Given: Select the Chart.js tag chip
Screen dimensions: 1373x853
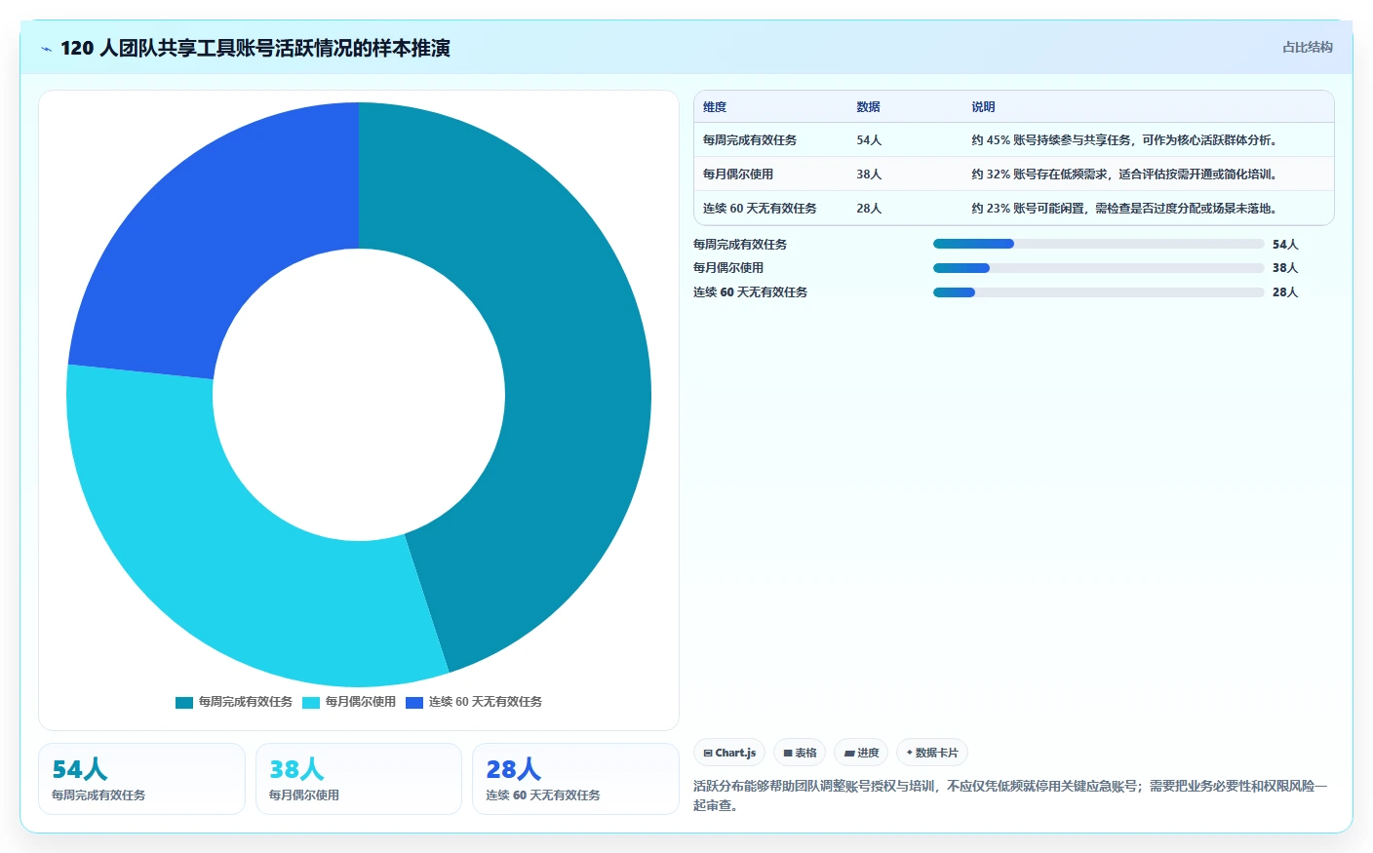Looking at the screenshot, I should coord(729,753).
